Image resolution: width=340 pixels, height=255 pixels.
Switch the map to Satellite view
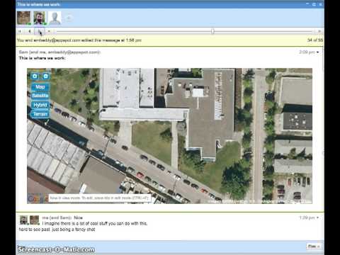click(x=40, y=96)
